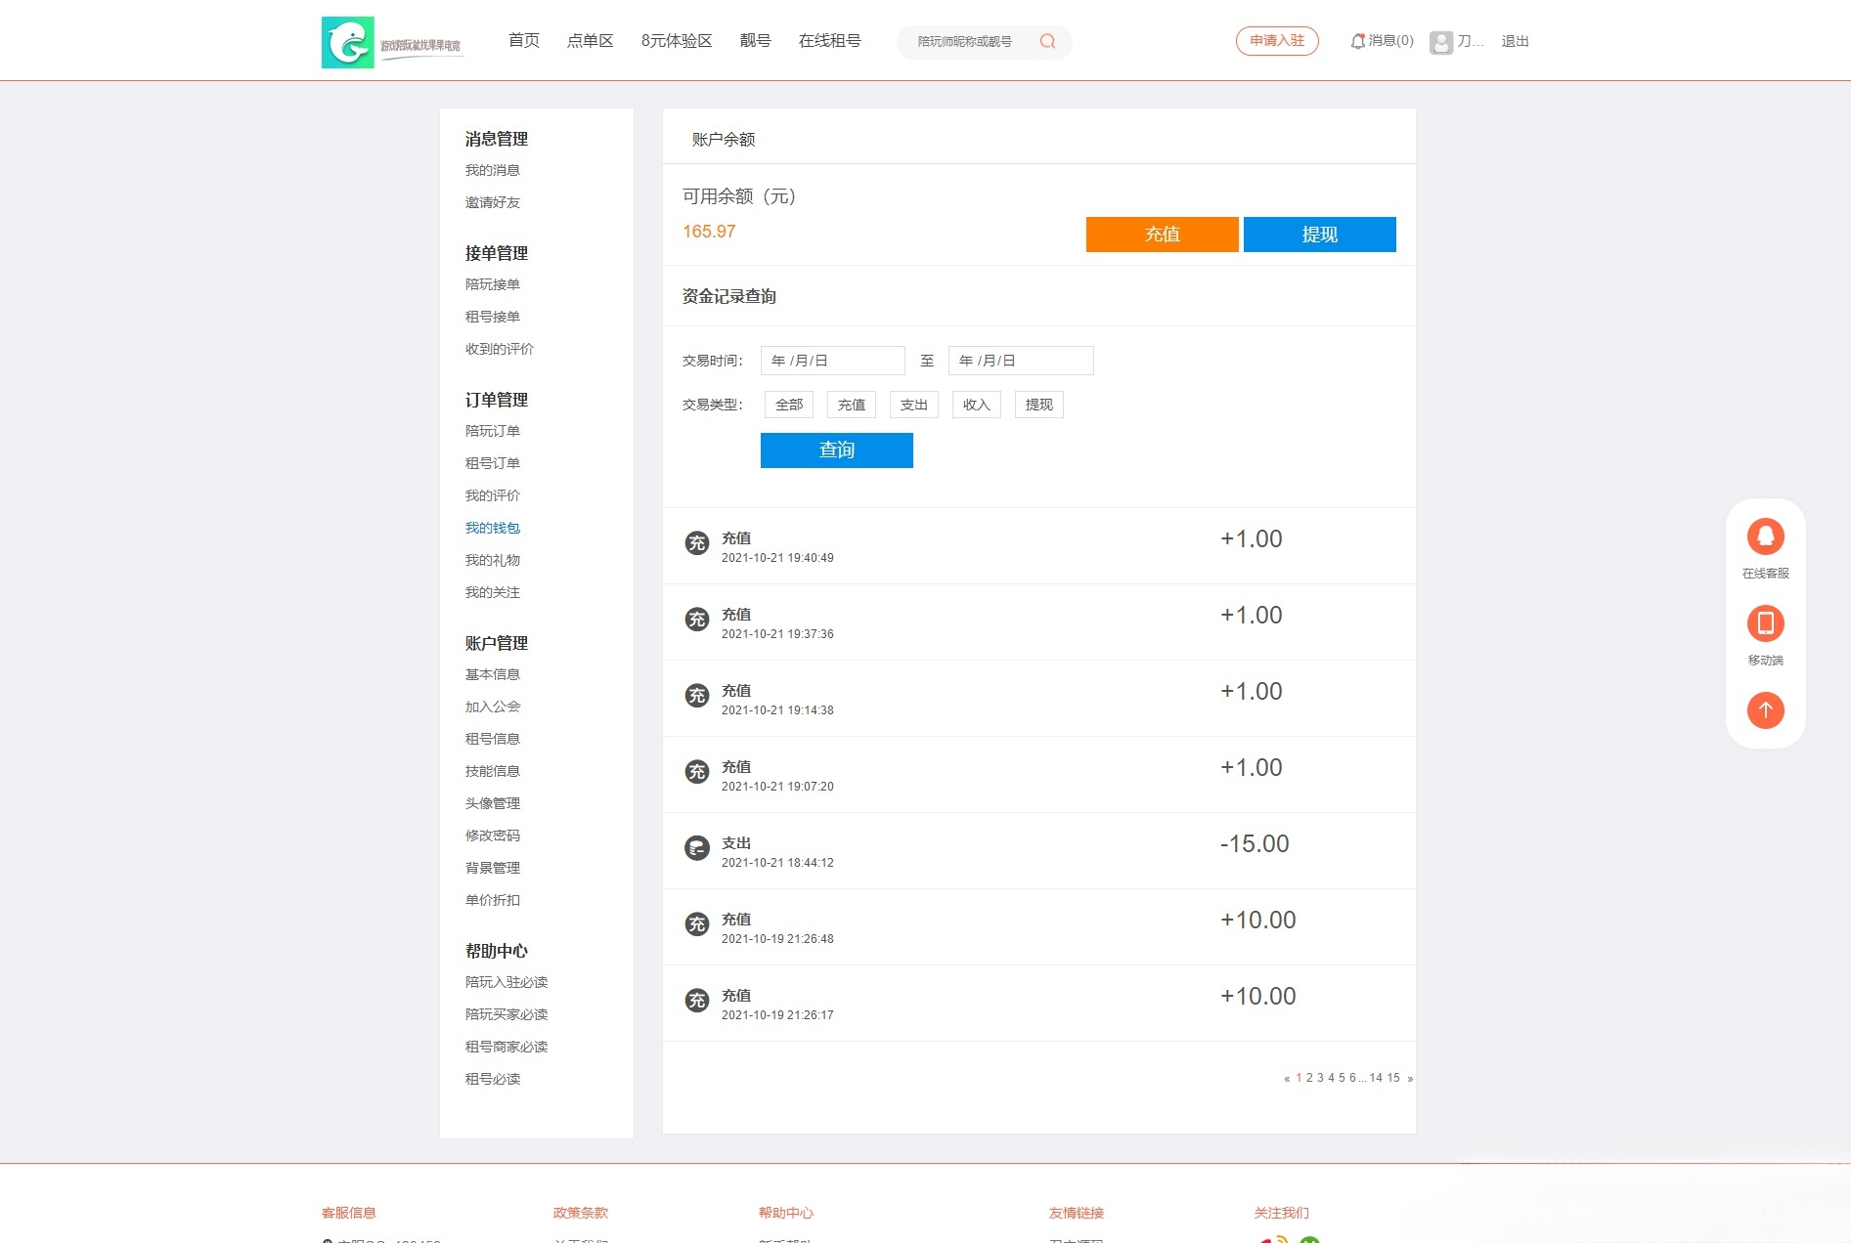Click the site logo icon

(x=347, y=42)
